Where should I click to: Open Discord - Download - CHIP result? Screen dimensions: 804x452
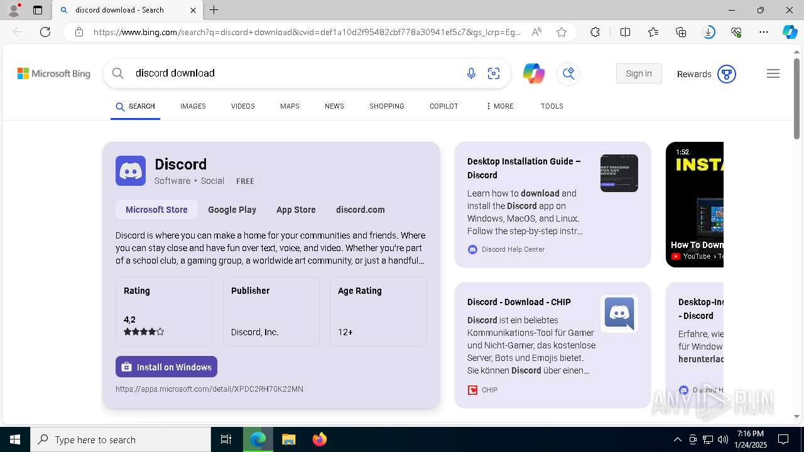pyautogui.click(x=519, y=302)
